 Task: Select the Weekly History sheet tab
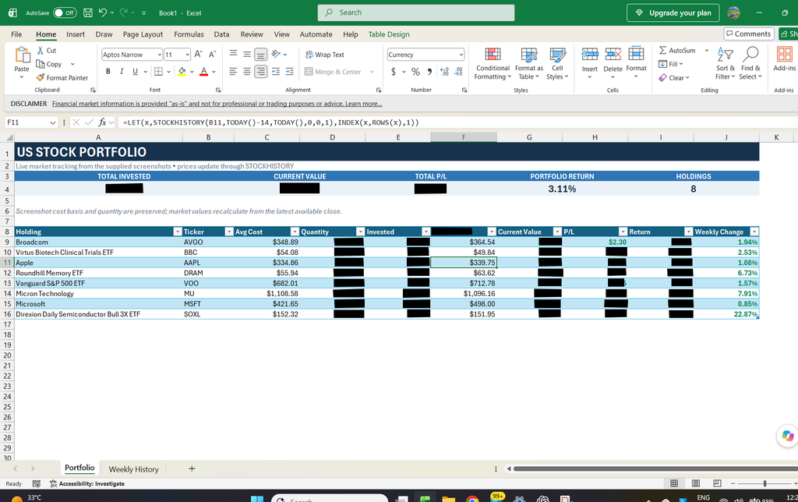[134, 469]
